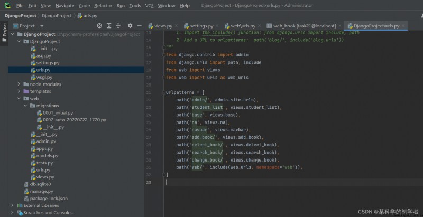Hide the Project panel with the minus icon

(x=139, y=26)
